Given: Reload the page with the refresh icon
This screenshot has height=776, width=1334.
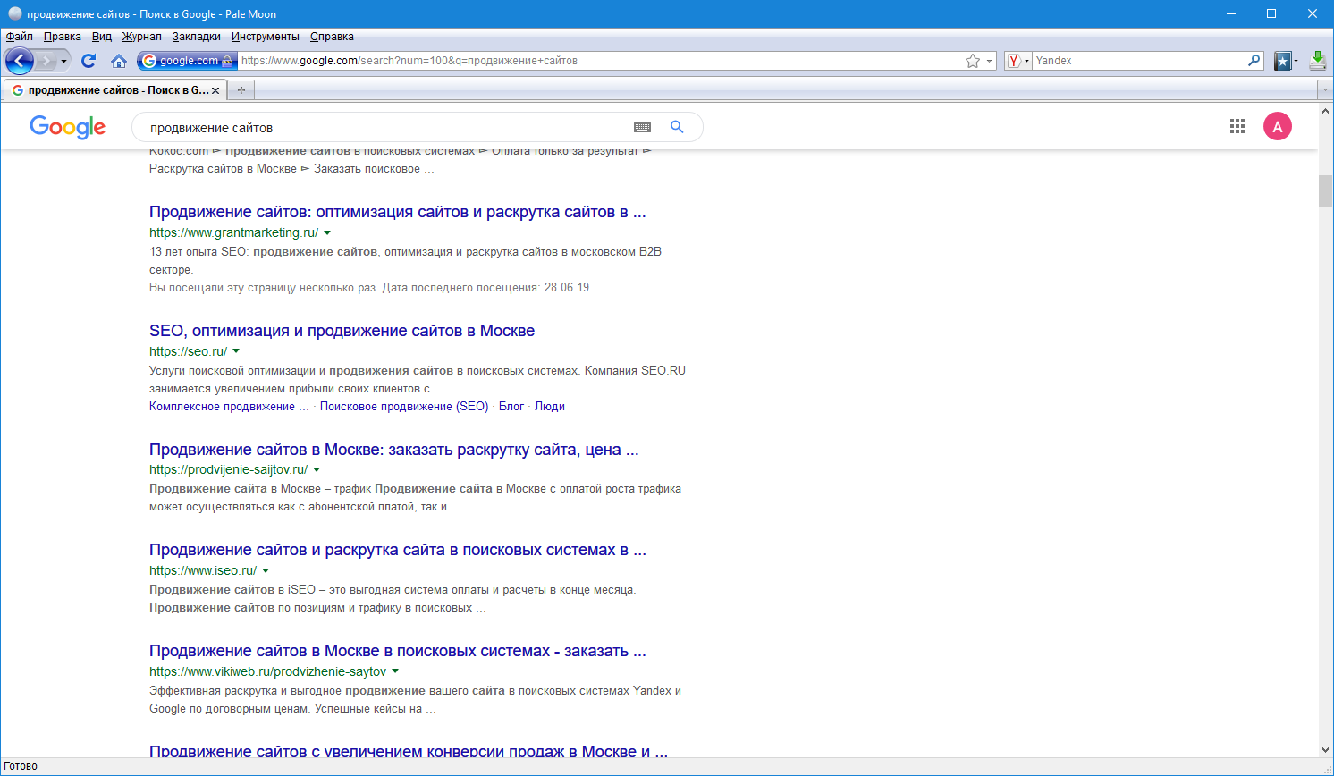Looking at the screenshot, I should (x=89, y=61).
